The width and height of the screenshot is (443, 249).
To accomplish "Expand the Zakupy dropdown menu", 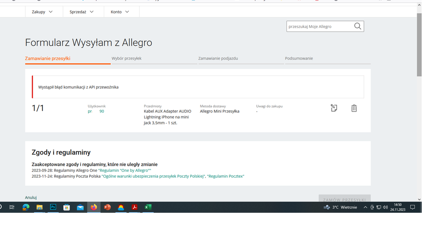I will tap(42, 12).
